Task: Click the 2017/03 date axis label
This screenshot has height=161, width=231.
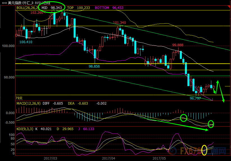Action: 50,158
